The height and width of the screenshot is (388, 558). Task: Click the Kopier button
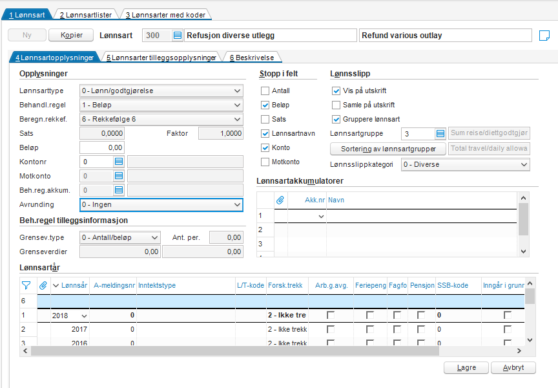(71, 35)
